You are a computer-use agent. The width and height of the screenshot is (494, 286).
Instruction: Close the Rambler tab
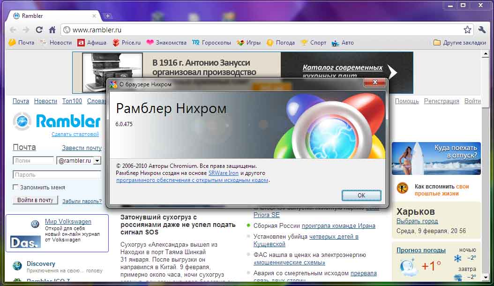pos(94,16)
